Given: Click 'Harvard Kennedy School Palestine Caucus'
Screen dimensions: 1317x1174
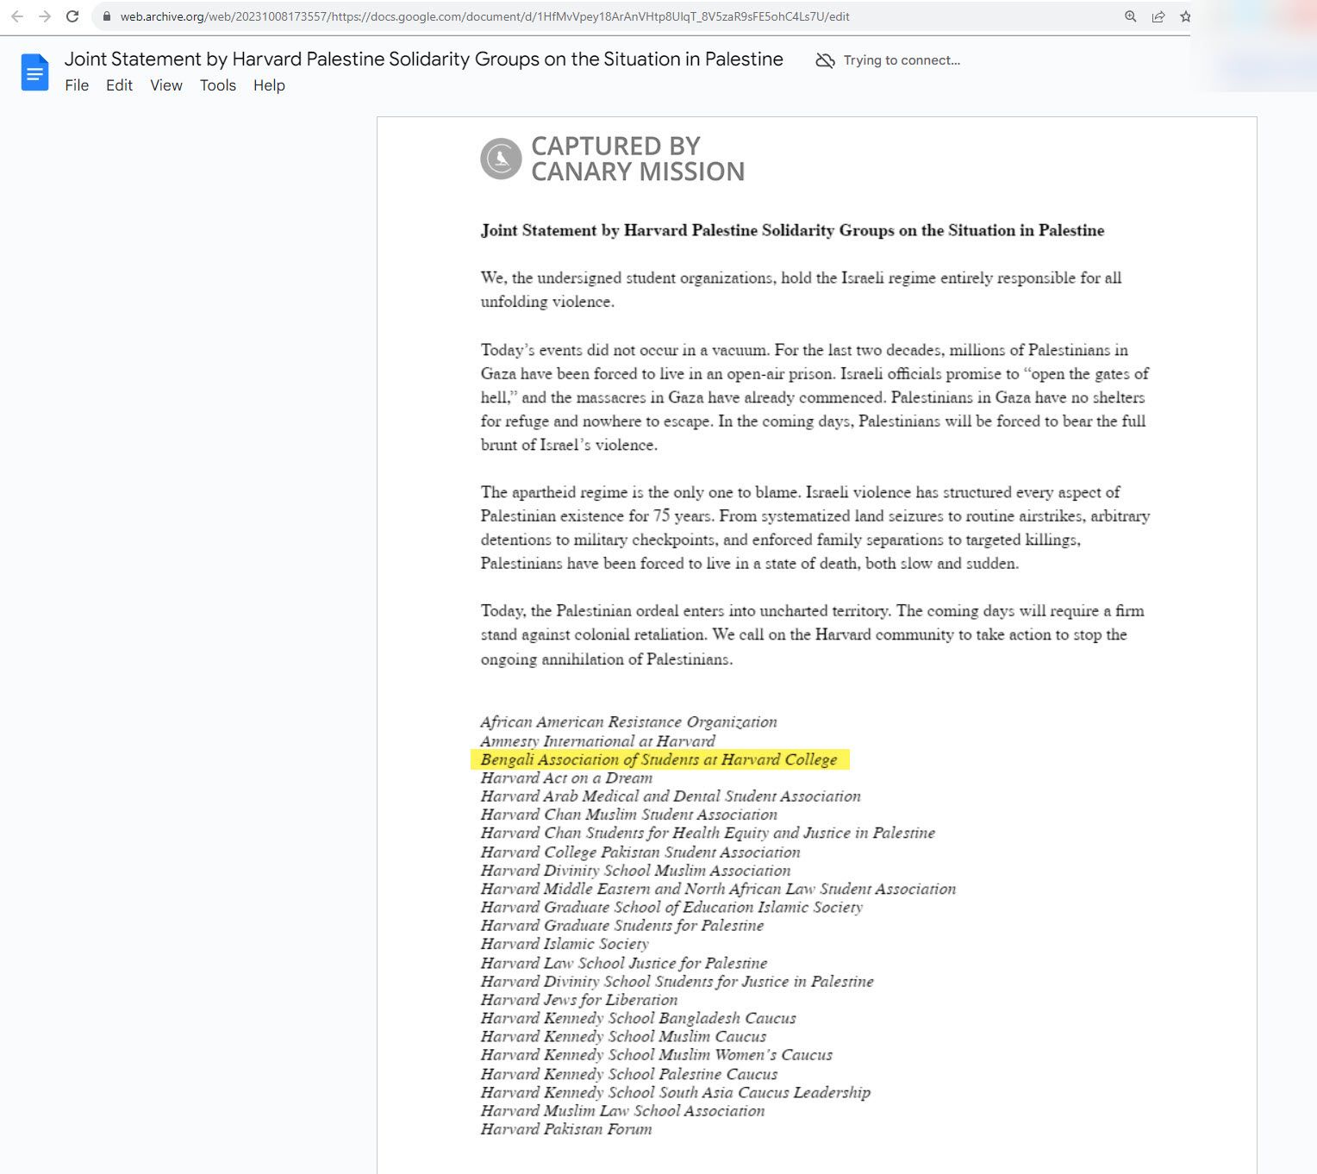Looking at the screenshot, I should coord(629,1074).
